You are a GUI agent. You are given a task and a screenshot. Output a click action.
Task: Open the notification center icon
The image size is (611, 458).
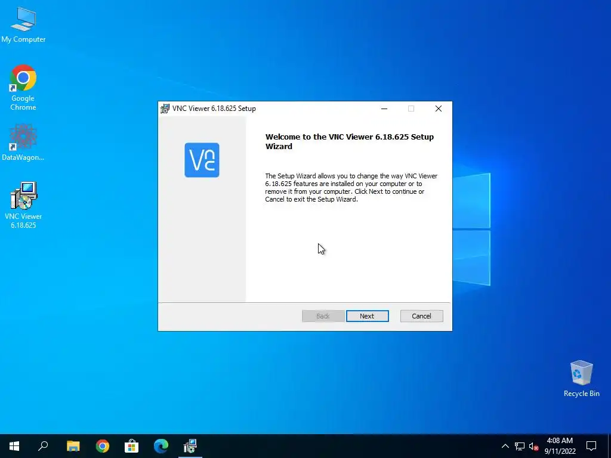pos(591,446)
